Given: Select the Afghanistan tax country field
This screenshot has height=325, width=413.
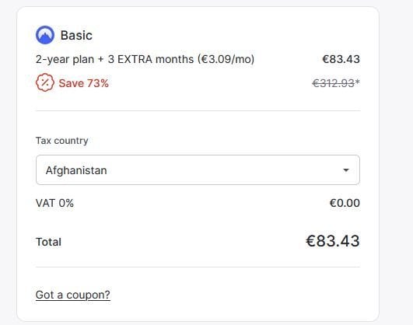Looking at the screenshot, I should (x=198, y=169).
